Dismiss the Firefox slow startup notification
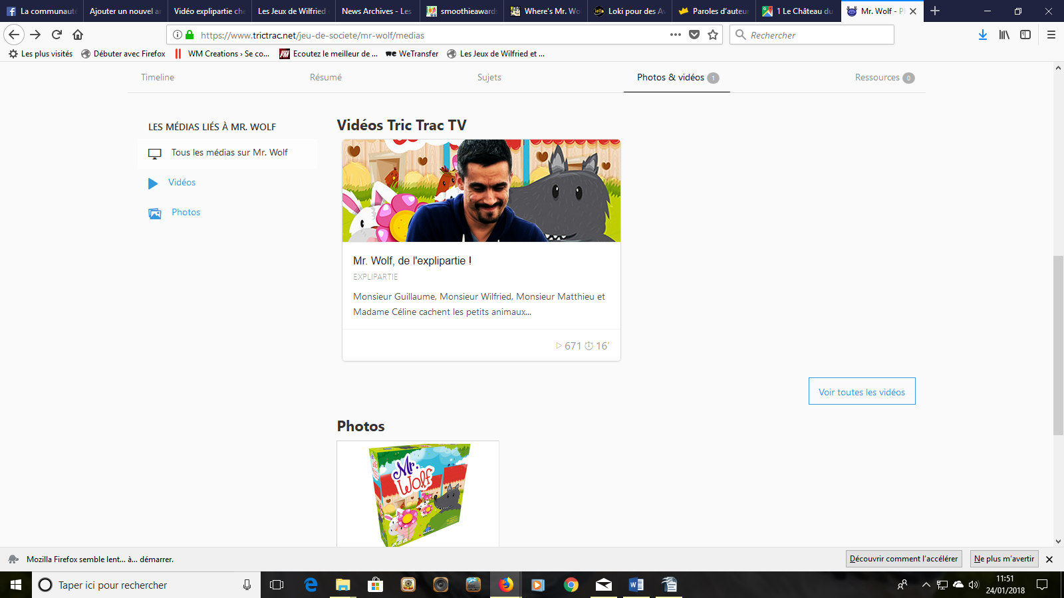This screenshot has height=598, width=1064. click(x=1049, y=559)
